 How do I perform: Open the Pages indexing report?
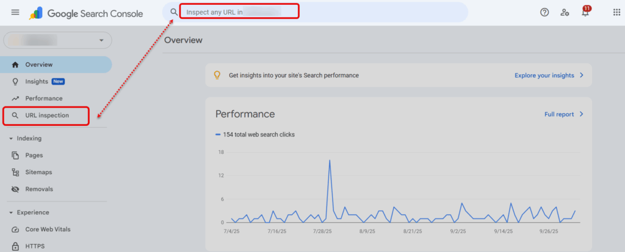pyautogui.click(x=34, y=155)
